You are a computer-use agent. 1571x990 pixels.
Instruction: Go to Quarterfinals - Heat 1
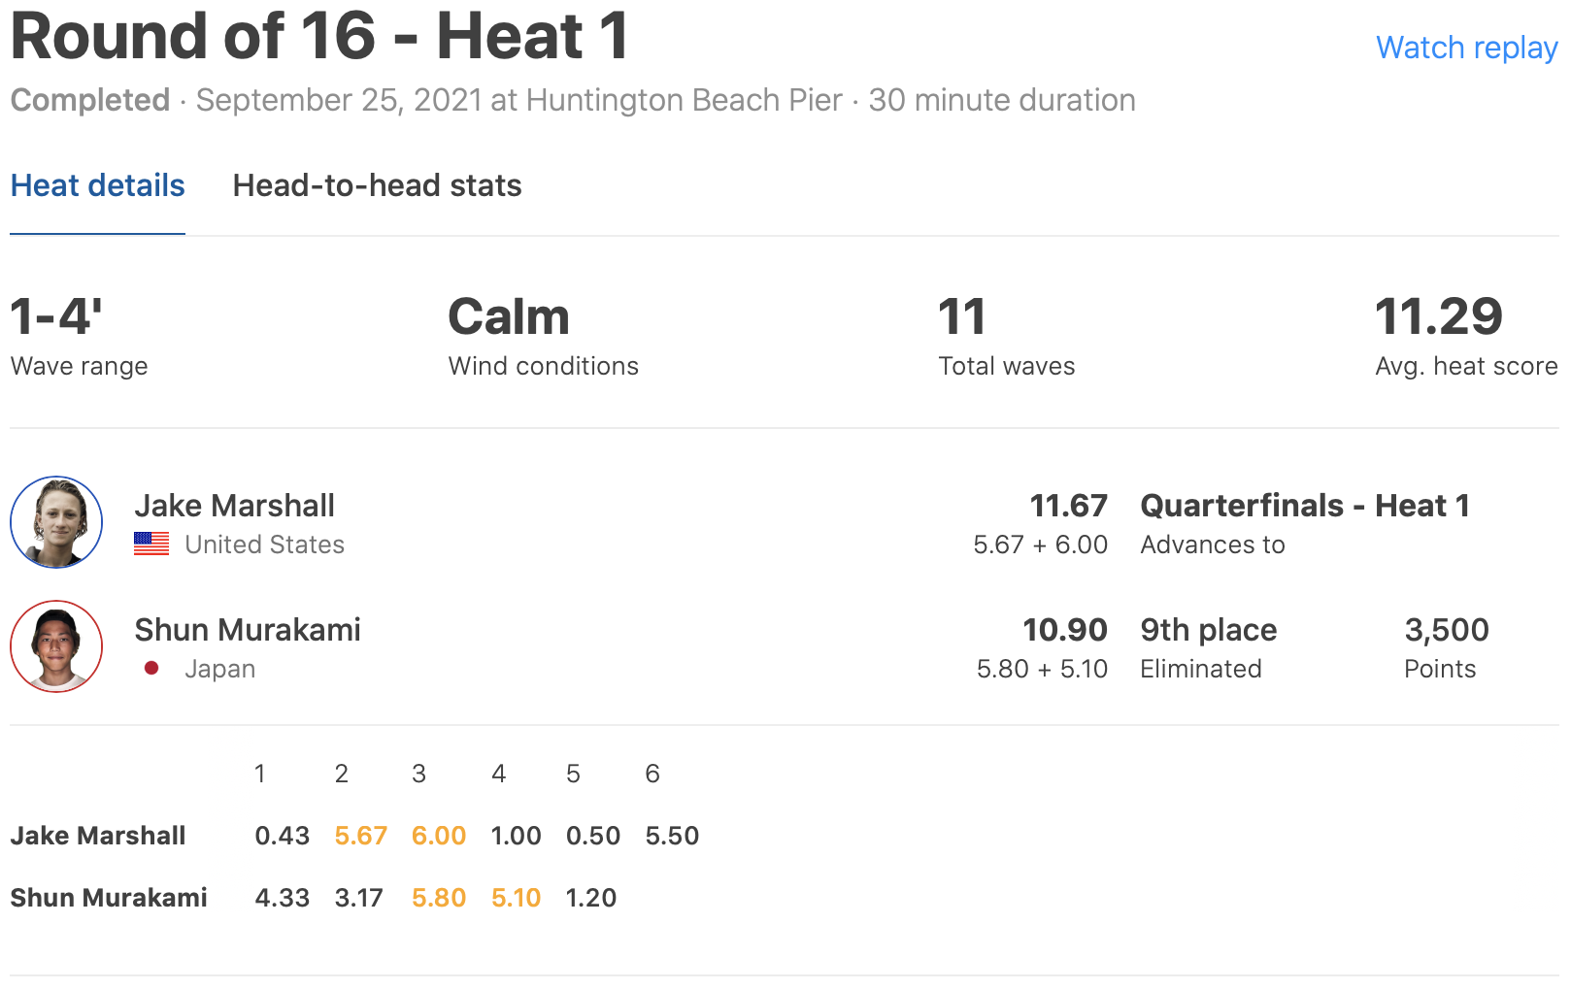click(1304, 506)
